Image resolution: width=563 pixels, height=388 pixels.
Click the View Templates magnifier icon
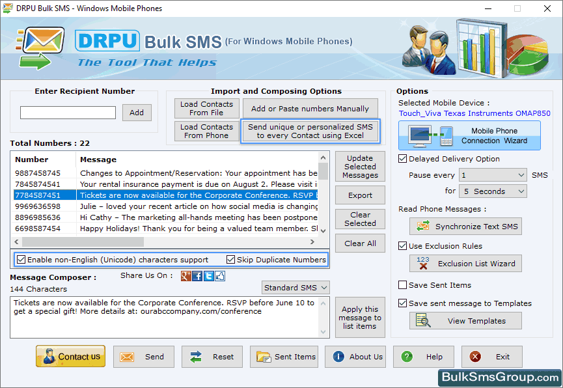[x=423, y=320]
